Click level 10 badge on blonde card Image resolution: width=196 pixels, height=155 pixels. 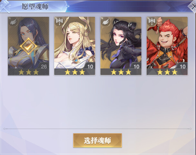[x=90, y=67]
